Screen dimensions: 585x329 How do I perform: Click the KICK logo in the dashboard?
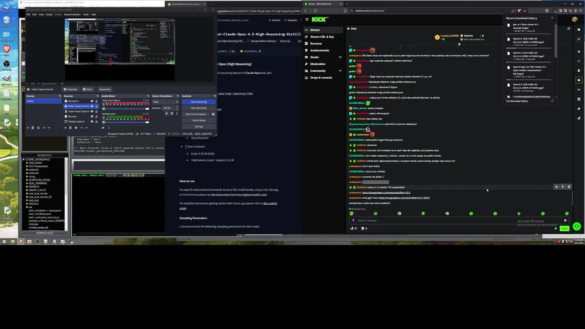coord(320,19)
